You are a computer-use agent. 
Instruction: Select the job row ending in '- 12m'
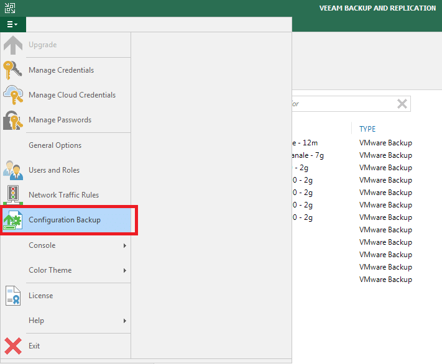pos(305,143)
